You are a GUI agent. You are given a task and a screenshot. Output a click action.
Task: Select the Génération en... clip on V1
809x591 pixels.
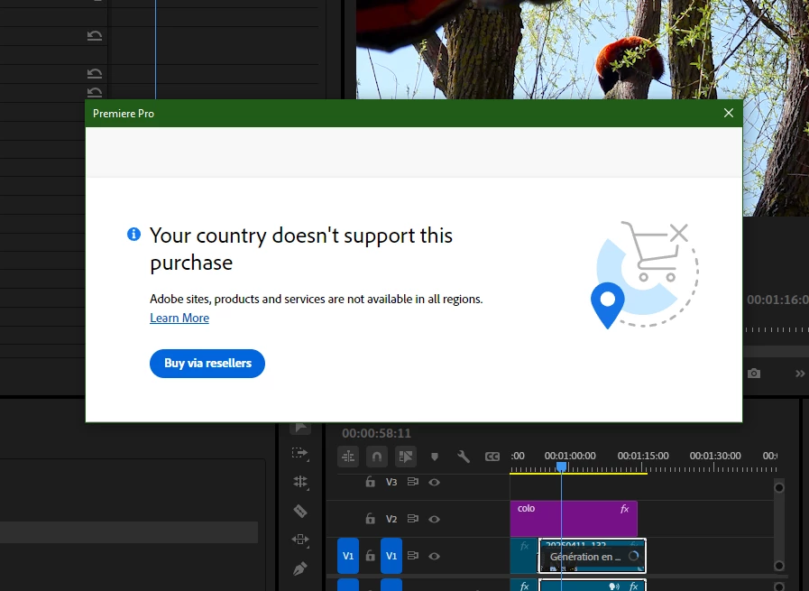pyautogui.click(x=592, y=556)
